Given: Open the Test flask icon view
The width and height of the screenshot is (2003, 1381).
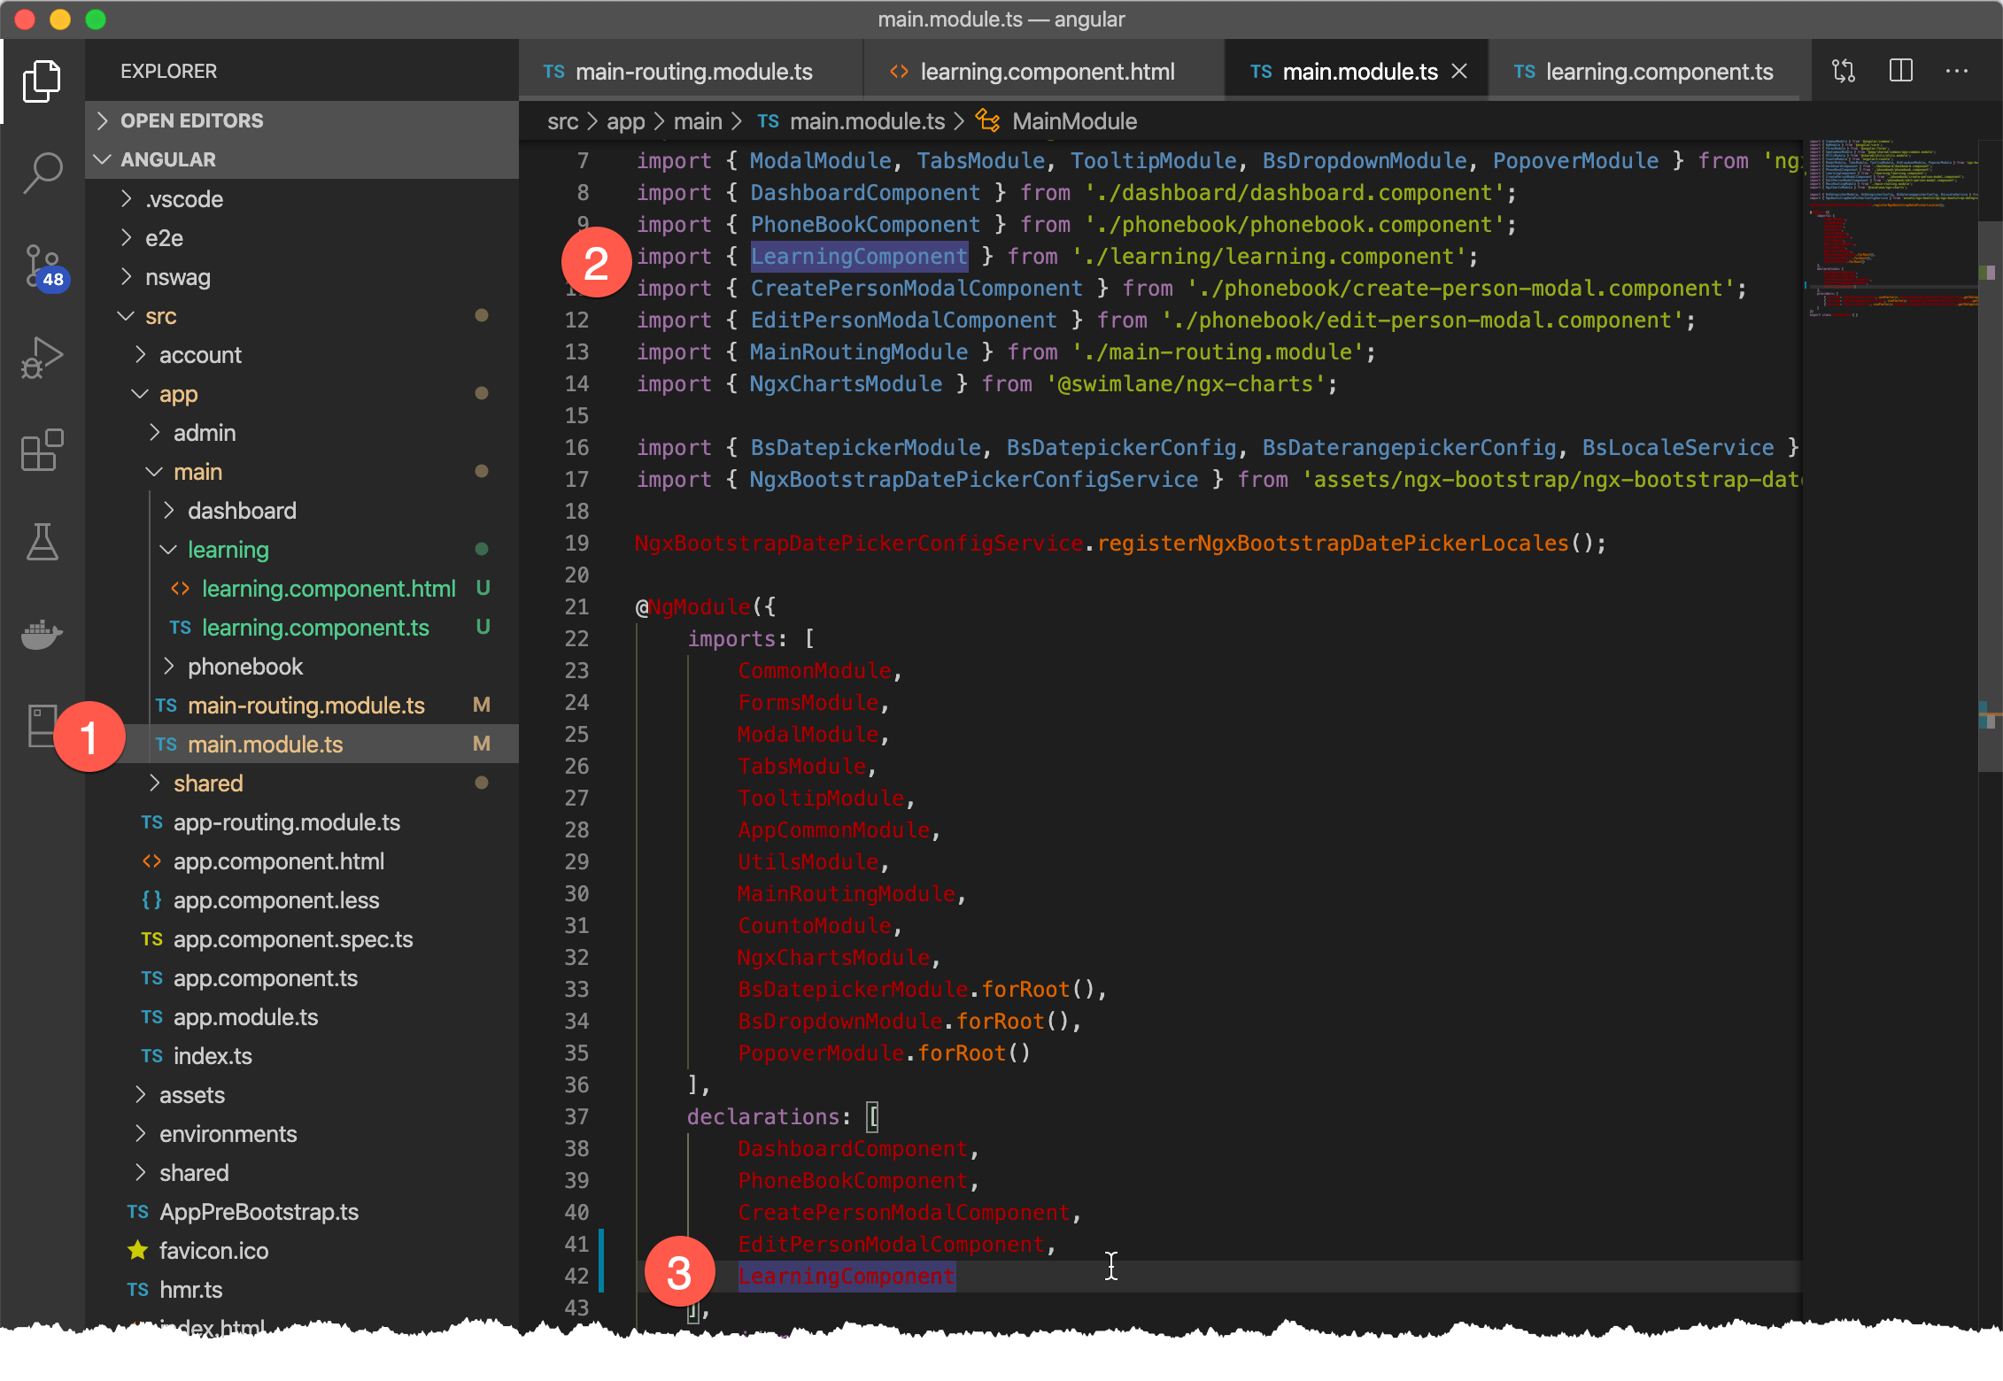Looking at the screenshot, I should tap(43, 543).
